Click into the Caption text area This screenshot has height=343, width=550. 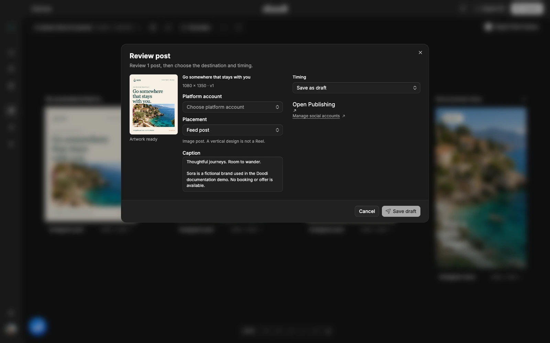point(232,174)
